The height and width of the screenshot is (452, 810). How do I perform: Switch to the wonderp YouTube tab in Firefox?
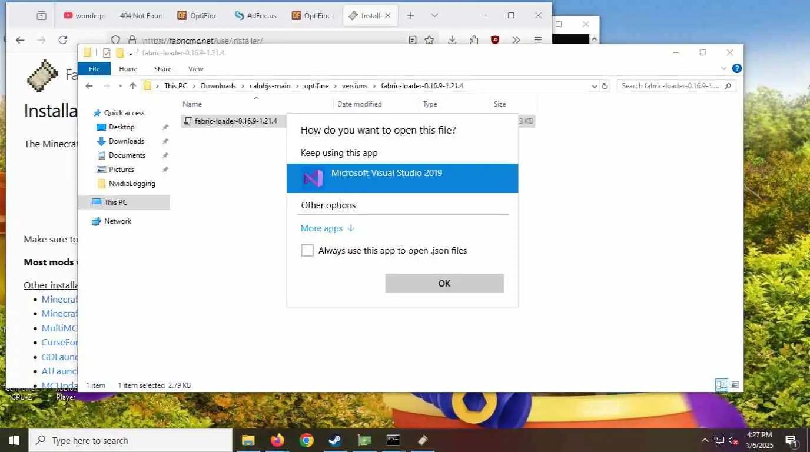pyautogui.click(x=84, y=16)
